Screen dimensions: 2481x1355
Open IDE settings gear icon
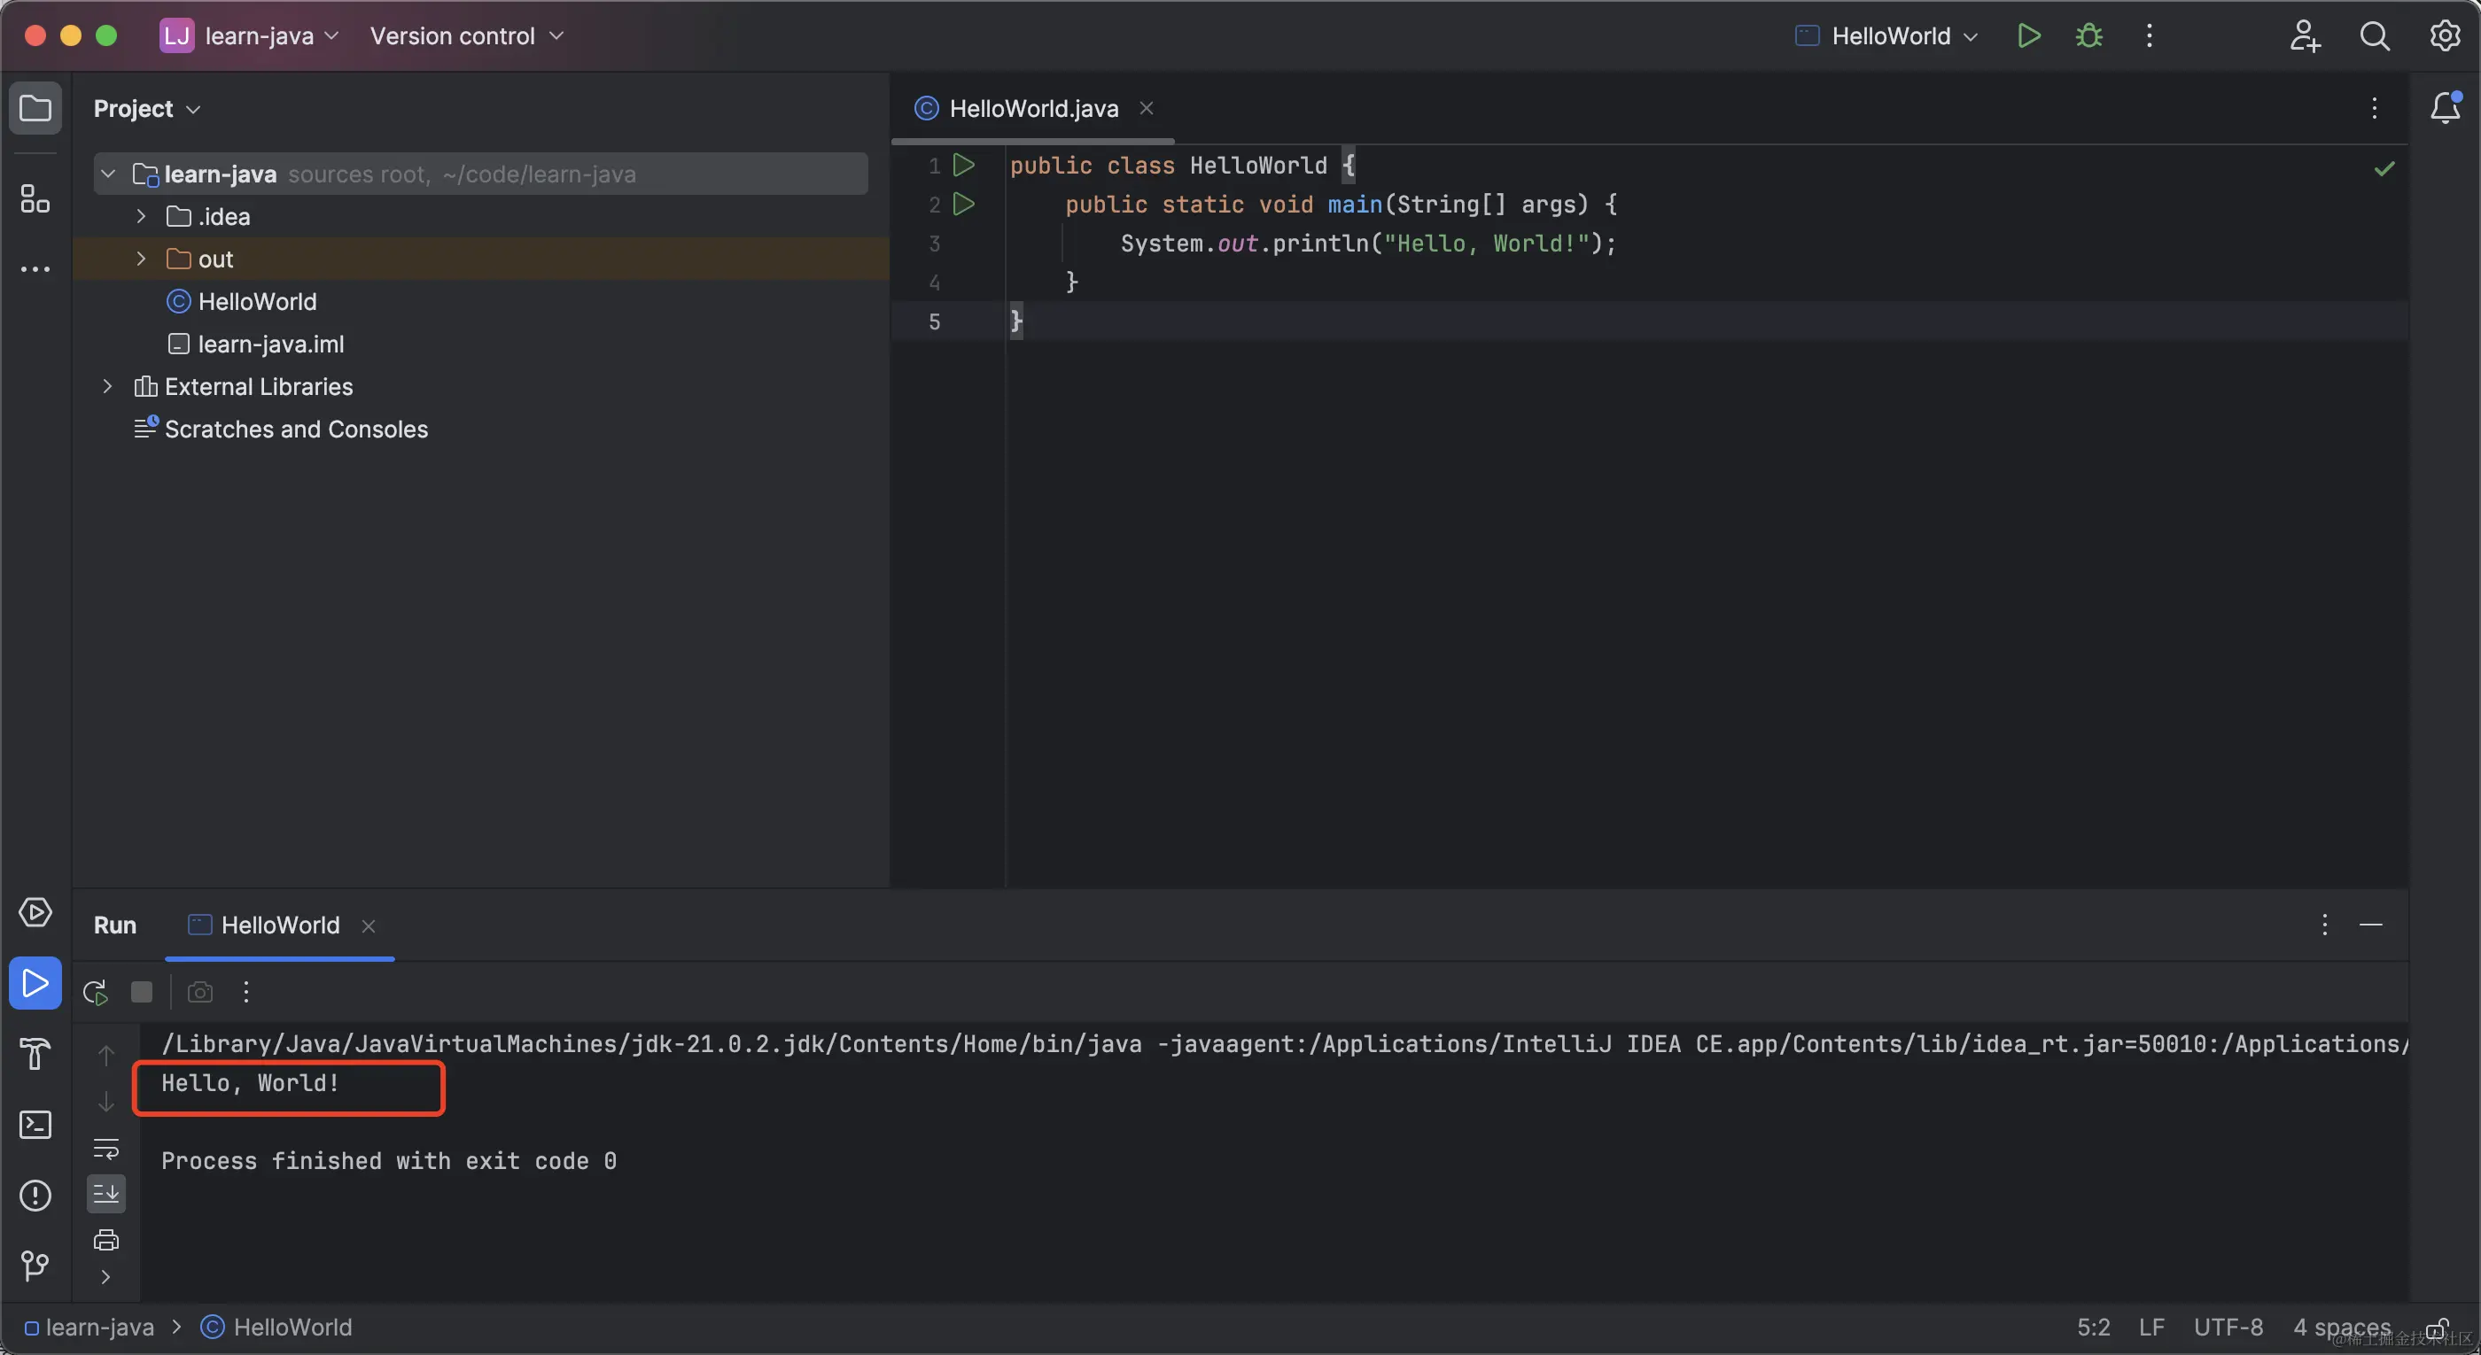2445,35
